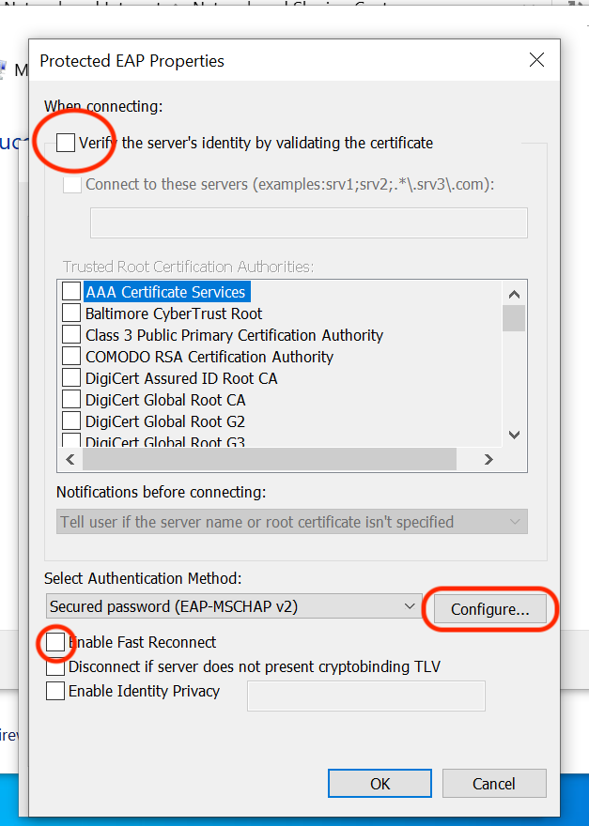Enable verify the server's identity checkbox

pyautogui.click(x=66, y=143)
